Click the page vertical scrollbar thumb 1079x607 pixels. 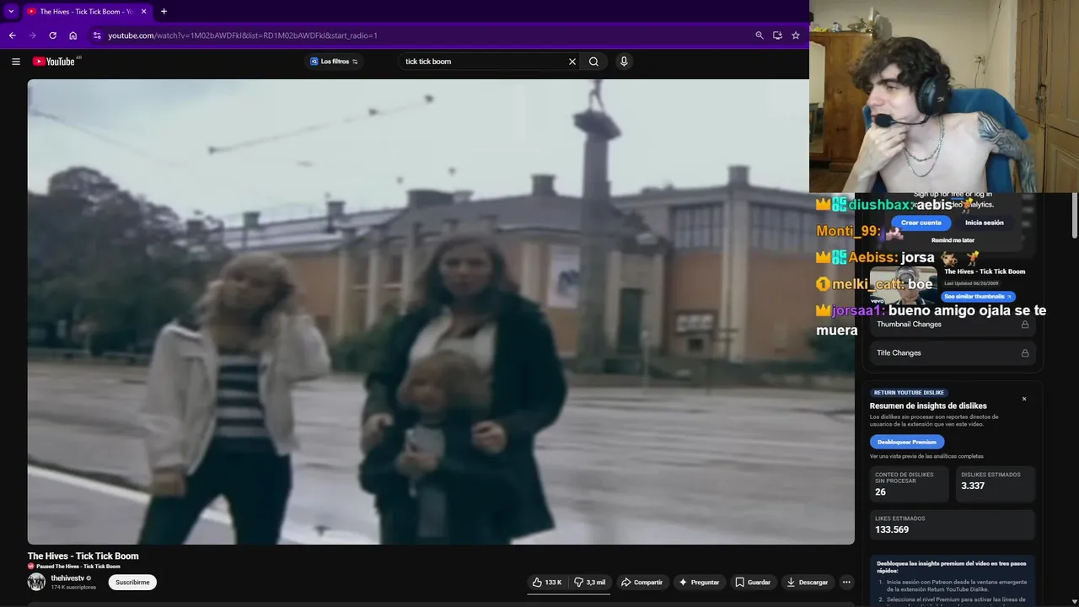pyautogui.click(x=1075, y=215)
